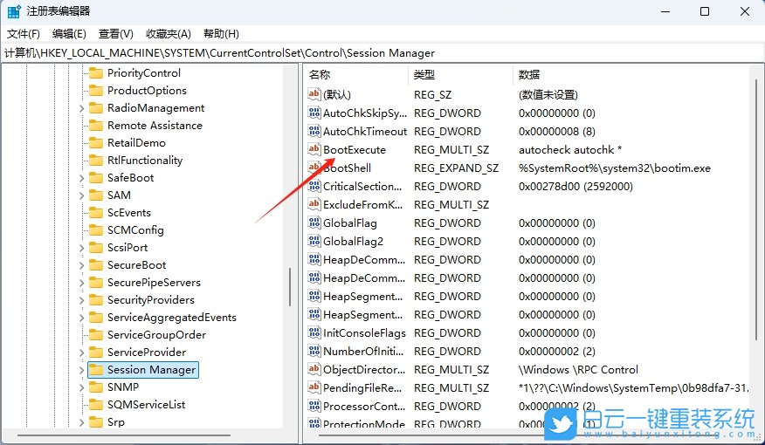Viewport: 765px width, 445px height.
Task: Click the ServiceGroupOrder folder icon
Action: coord(96,335)
